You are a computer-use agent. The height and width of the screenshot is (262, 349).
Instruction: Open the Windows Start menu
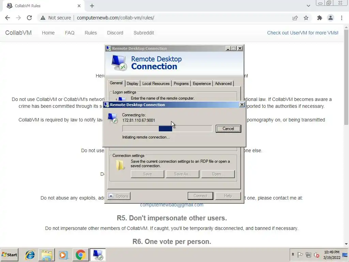pyautogui.click(x=9, y=254)
